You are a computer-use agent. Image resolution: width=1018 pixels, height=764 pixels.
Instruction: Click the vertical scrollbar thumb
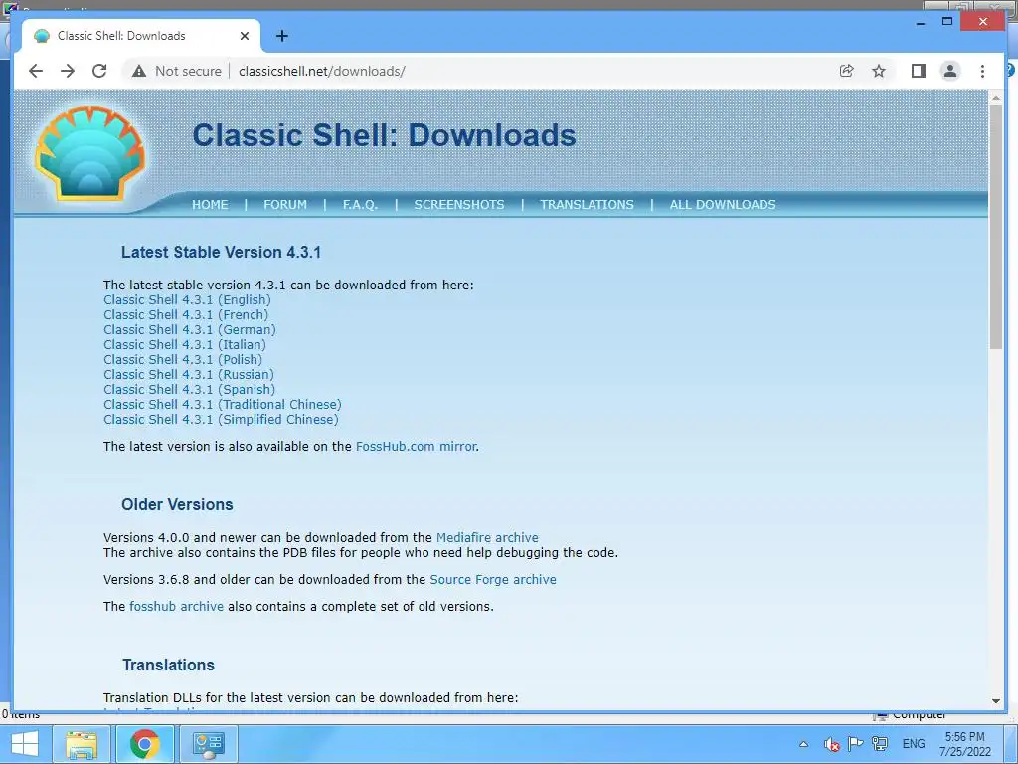[x=996, y=228]
